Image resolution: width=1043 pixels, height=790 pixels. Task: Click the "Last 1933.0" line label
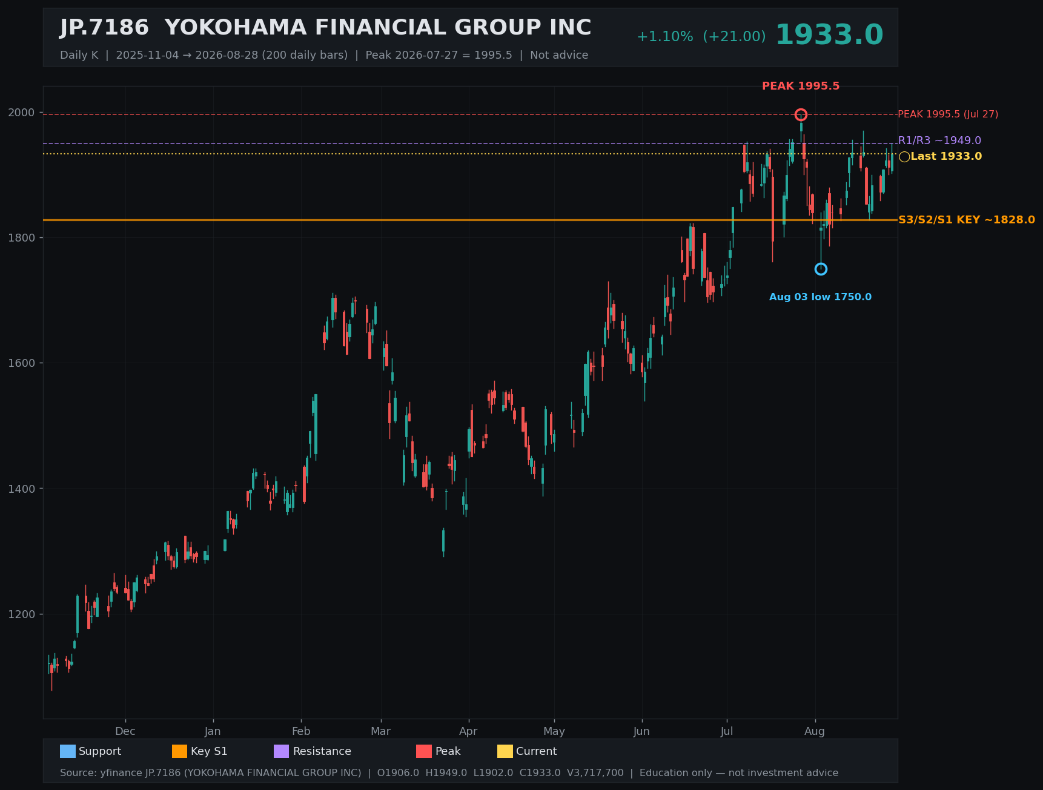(946, 157)
